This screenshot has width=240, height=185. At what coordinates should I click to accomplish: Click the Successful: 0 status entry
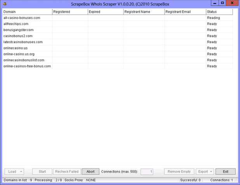190,180
